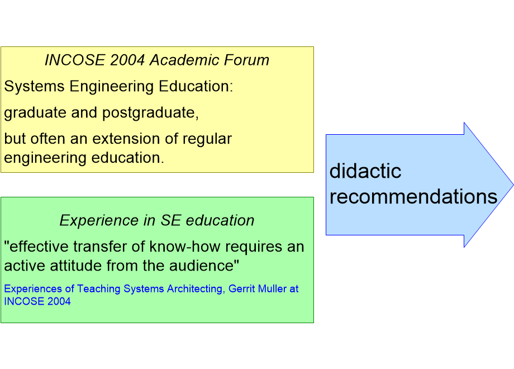Click the INCOSE 2004 Academic Forum heading
514x369 pixels.
click(x=156, y=60)
